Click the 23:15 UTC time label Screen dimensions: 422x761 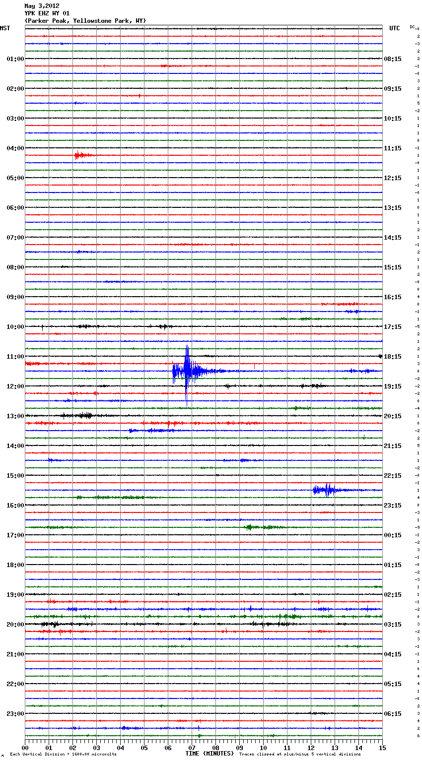coord(393,505)
